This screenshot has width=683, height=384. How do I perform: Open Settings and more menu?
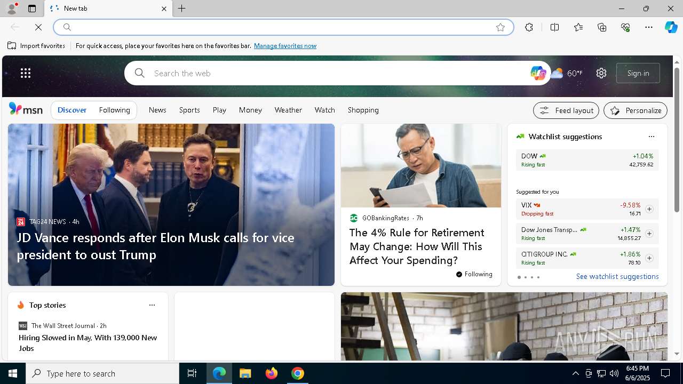click(649, 27)
